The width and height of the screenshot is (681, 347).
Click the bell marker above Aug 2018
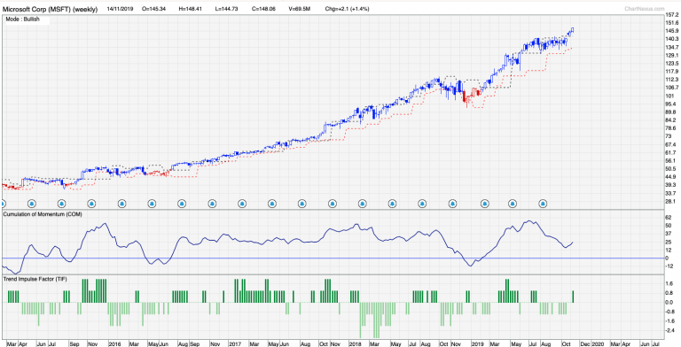point(422,203)
